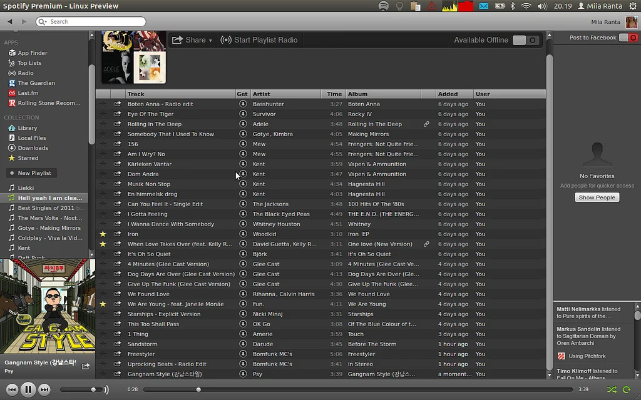Open Downloads in the collection
The width and height of the screenshot is (641, 400).
tap(28, 147)
